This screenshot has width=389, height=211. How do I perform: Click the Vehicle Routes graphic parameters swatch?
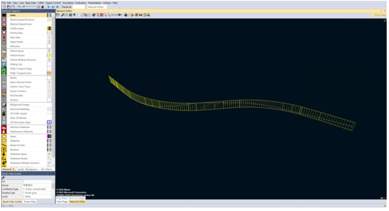point(49,55)
